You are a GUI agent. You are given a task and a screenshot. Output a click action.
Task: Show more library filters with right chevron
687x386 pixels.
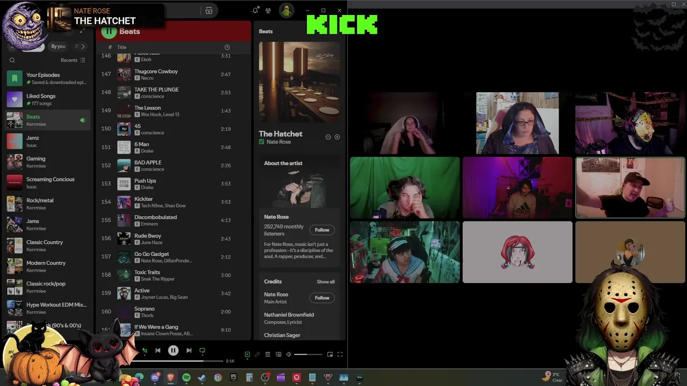click(83, 47)
